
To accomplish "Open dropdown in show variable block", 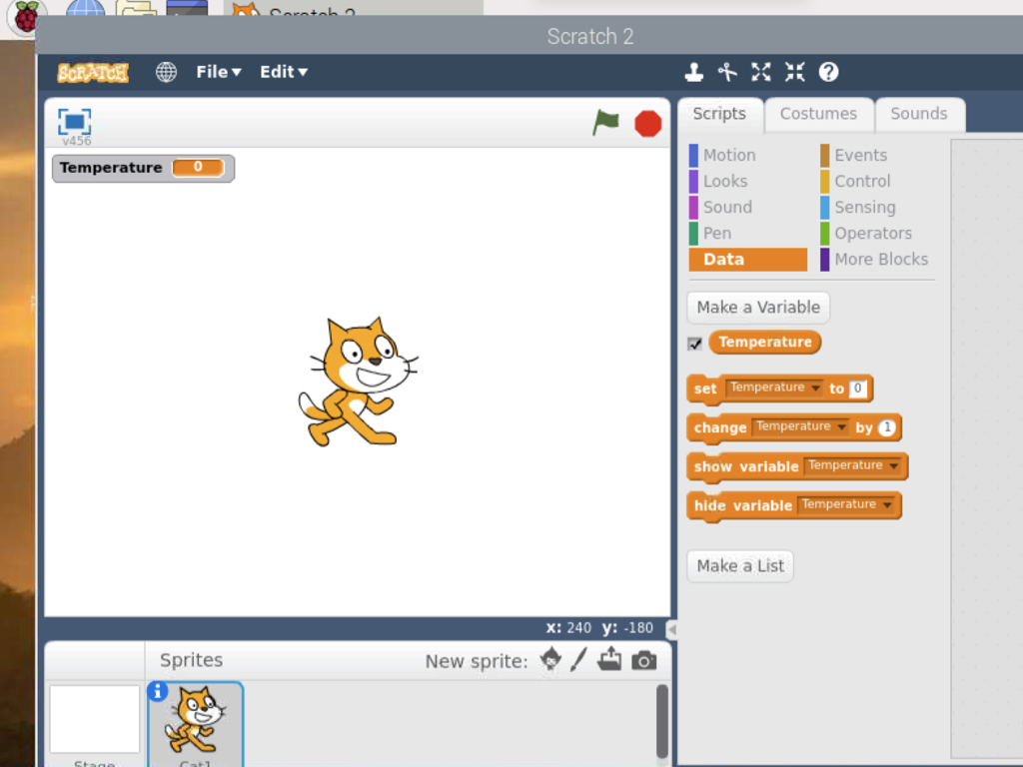I will (853, 466).
